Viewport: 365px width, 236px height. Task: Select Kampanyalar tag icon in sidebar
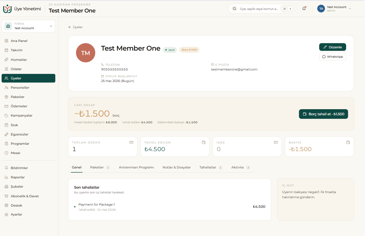coord(6,116)
